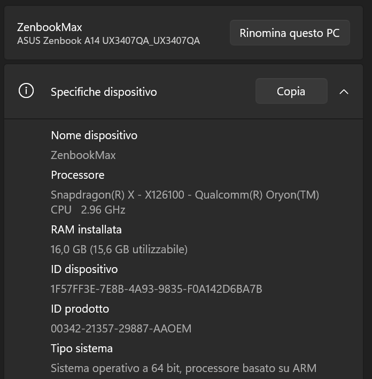Image resolution: width=372 pixels, height=379 pixels.
Task: Click the ZenbookMax PC name title
Action: 50,27
